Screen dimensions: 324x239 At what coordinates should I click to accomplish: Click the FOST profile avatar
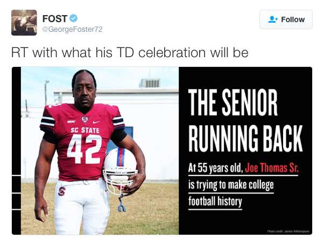click(x=24, y=23)
